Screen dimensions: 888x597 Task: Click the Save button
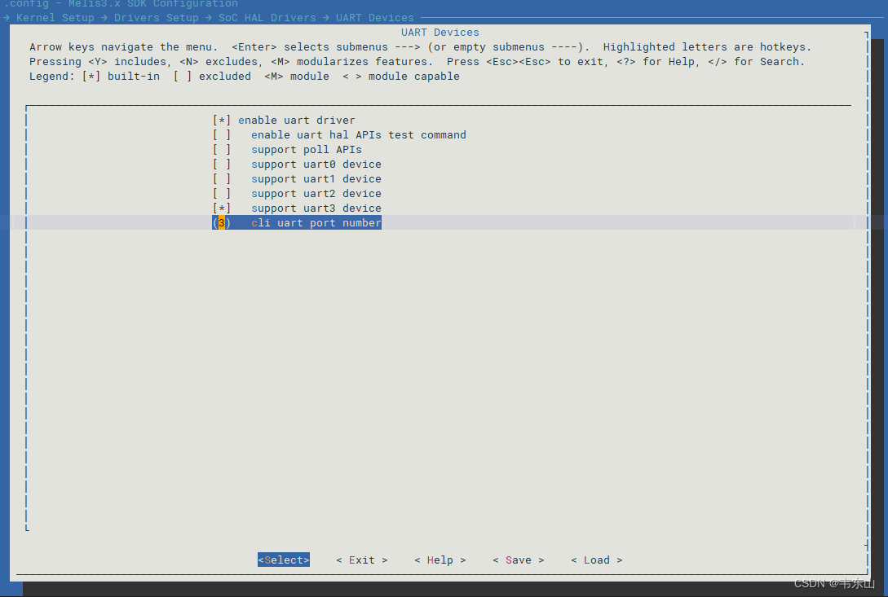pyautogui.click(x=518, y=560)
